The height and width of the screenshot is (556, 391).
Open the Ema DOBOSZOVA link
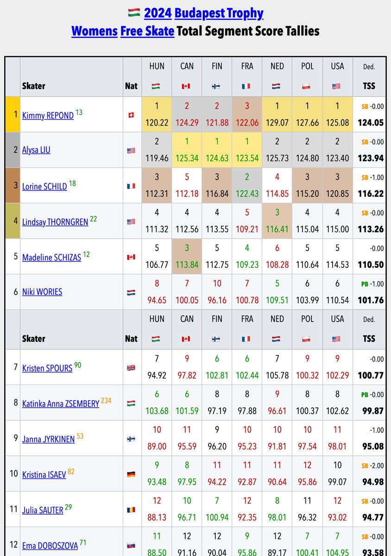coord(50,546)
